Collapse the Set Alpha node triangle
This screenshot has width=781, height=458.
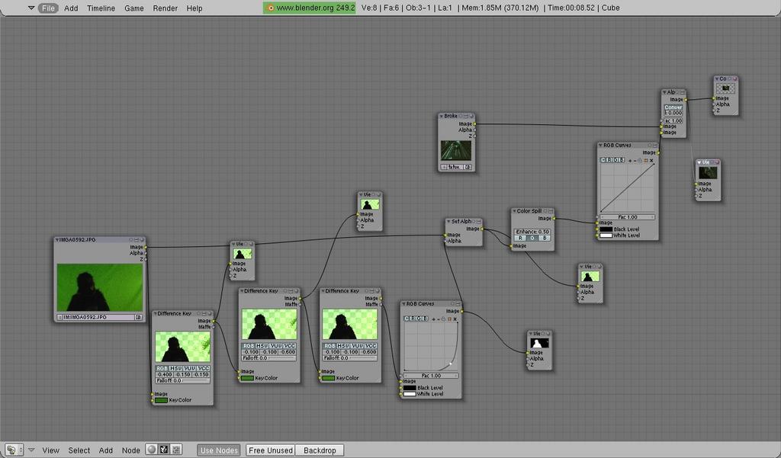(x=448, y=222)
